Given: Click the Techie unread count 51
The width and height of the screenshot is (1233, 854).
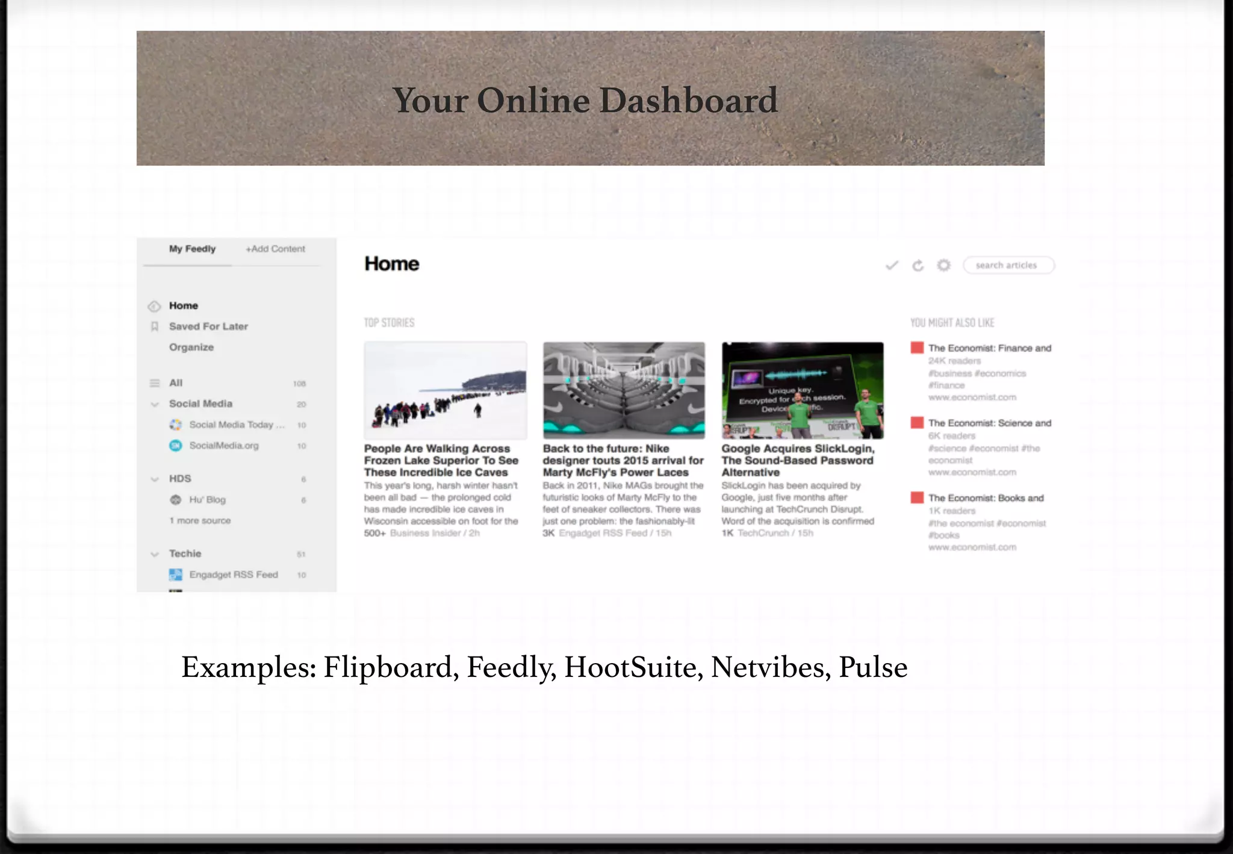Looking at the screenshot, I should [301, 554].
